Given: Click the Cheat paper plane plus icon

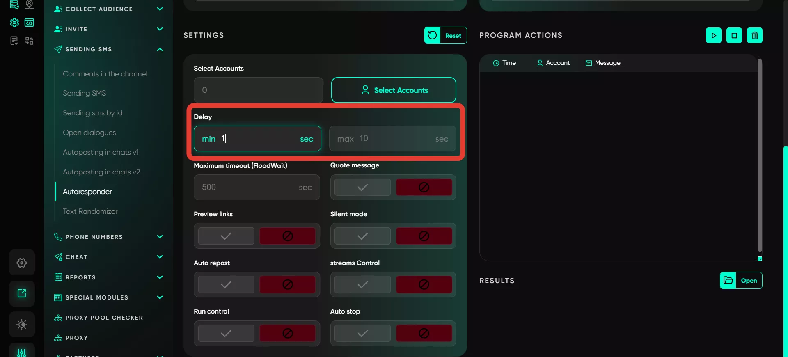Looking at the screenshot, I should click(x=58, y=257).
